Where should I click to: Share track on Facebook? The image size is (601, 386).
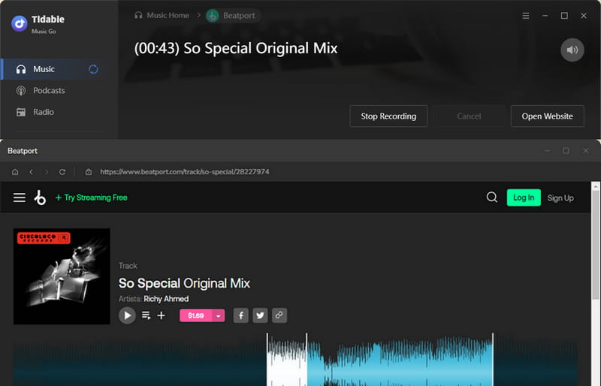pos(241,315)
